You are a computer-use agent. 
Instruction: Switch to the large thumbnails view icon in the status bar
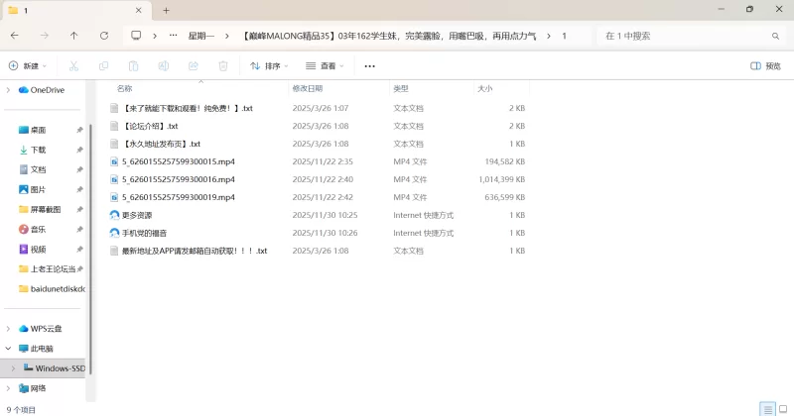click(783, 409)
